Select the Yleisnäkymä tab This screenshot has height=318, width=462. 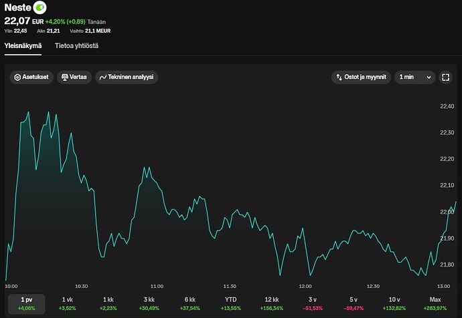(23, 46)
